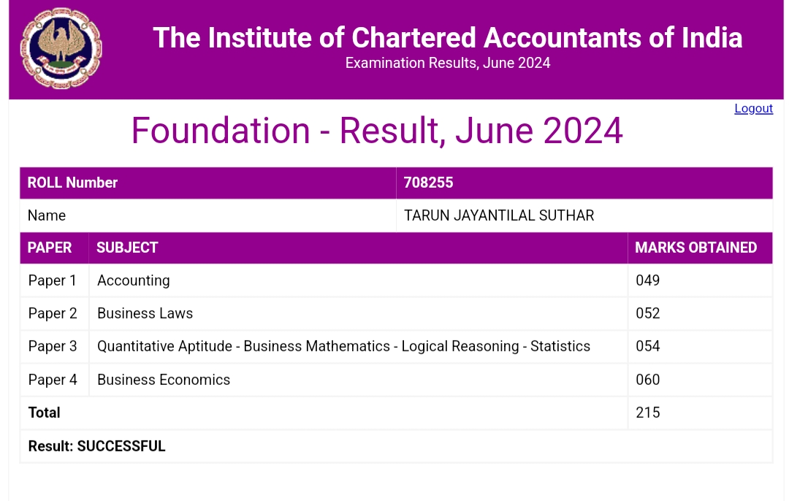Click the ICAI emblem logo
The width and height of the screenshot is (789, 501).
[x=61, y=49]
